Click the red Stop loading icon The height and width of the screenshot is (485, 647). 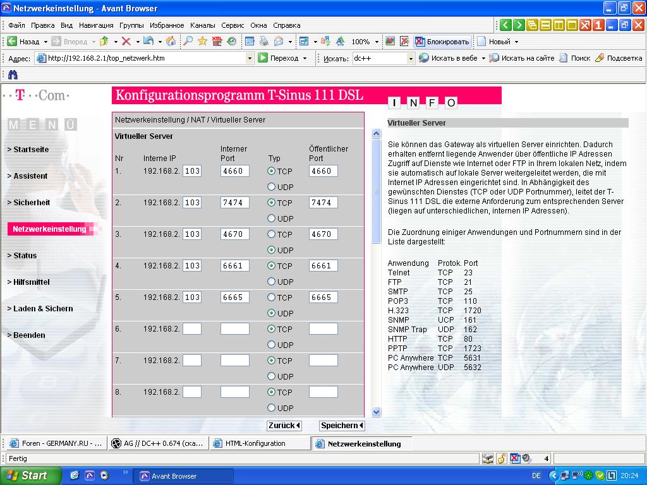126,41
